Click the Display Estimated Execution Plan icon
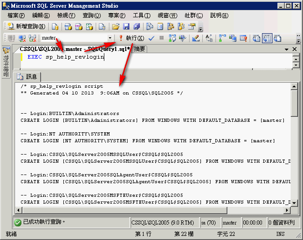Screen dimensions: 303x240 (172, 38)
